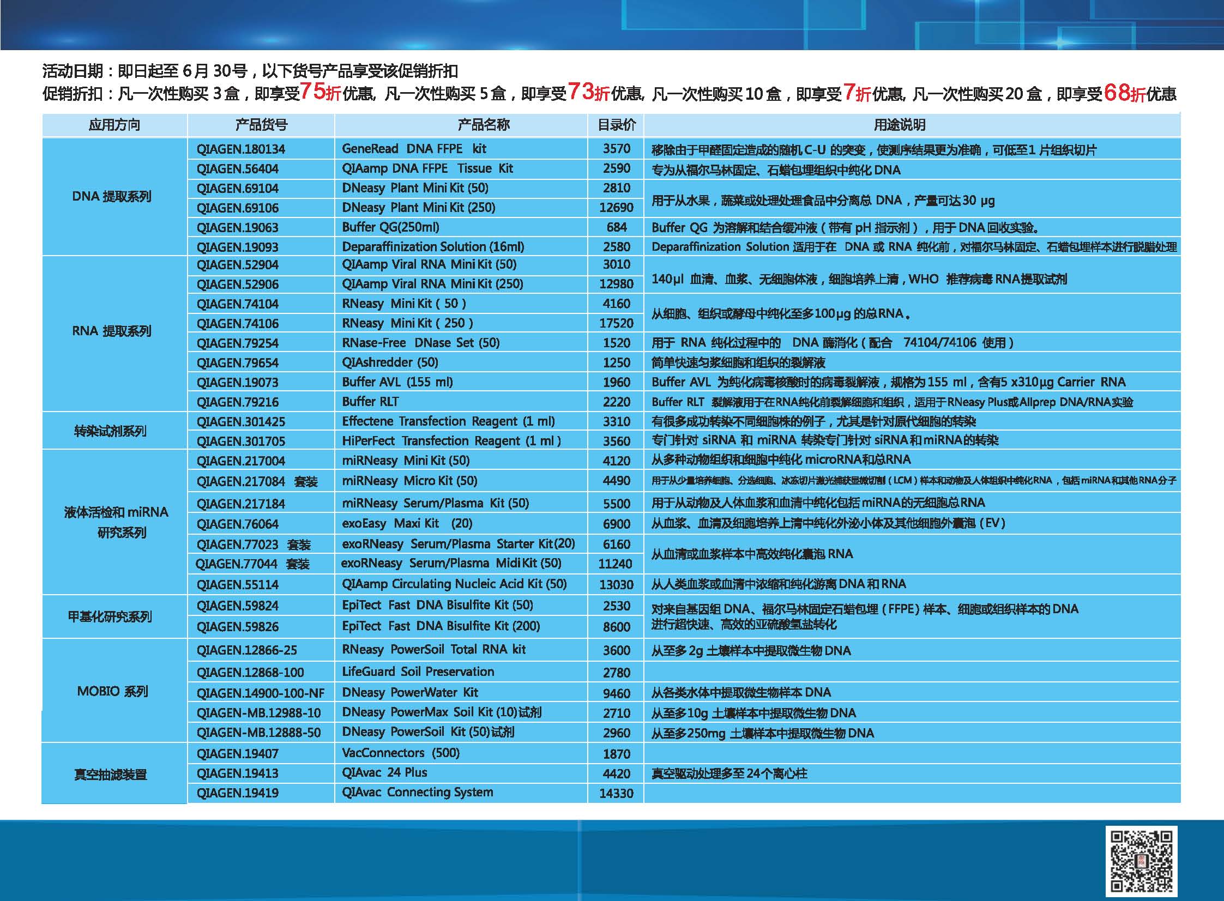Click product name miRNeasy Mini Kit (50)
The width and height of the screenshot is (1224, 901).
pos(406,461)
